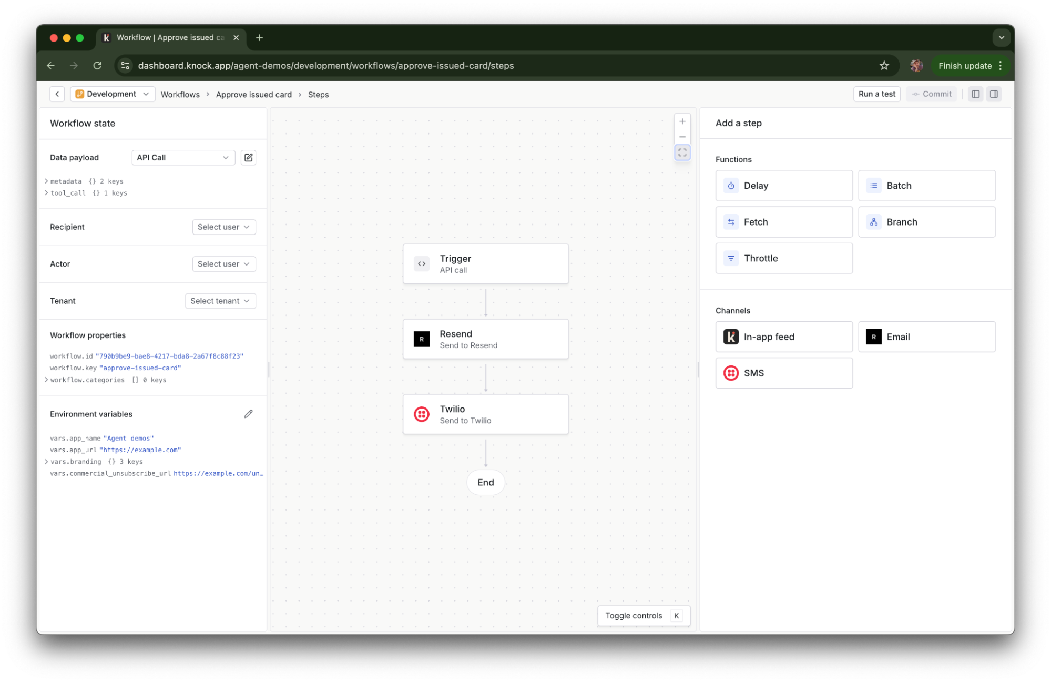This screenshot has height=683, width=1051.
Task: Click the edit data payload icon
Action: click(x=248, y=157)
